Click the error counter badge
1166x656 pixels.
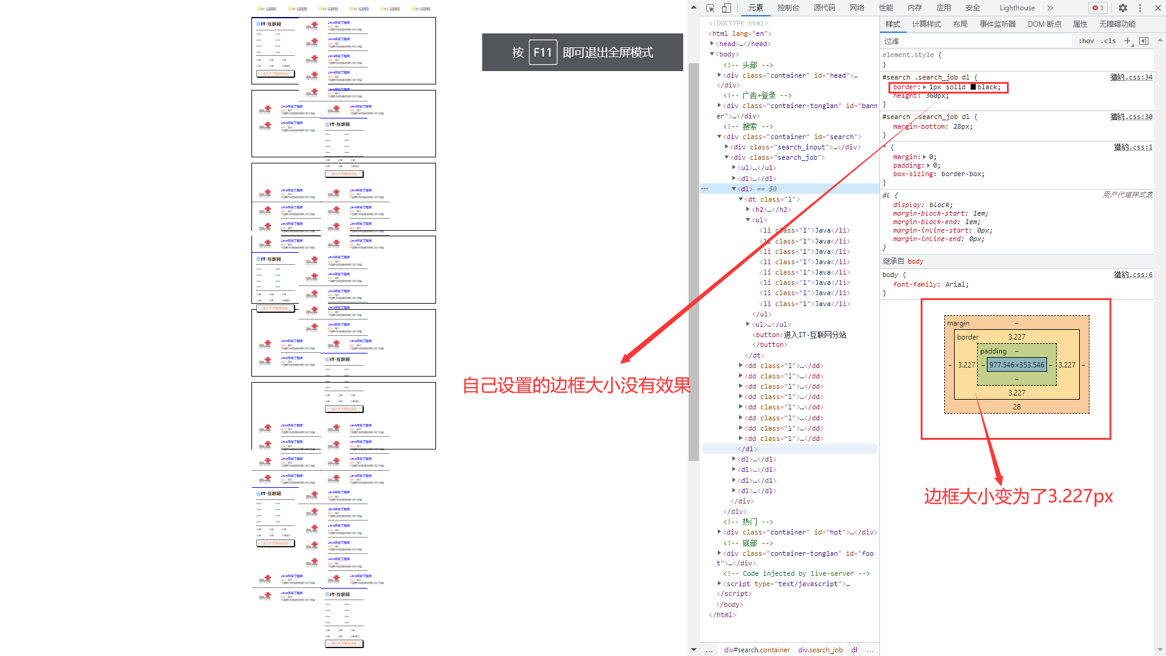pos(1097,8)
